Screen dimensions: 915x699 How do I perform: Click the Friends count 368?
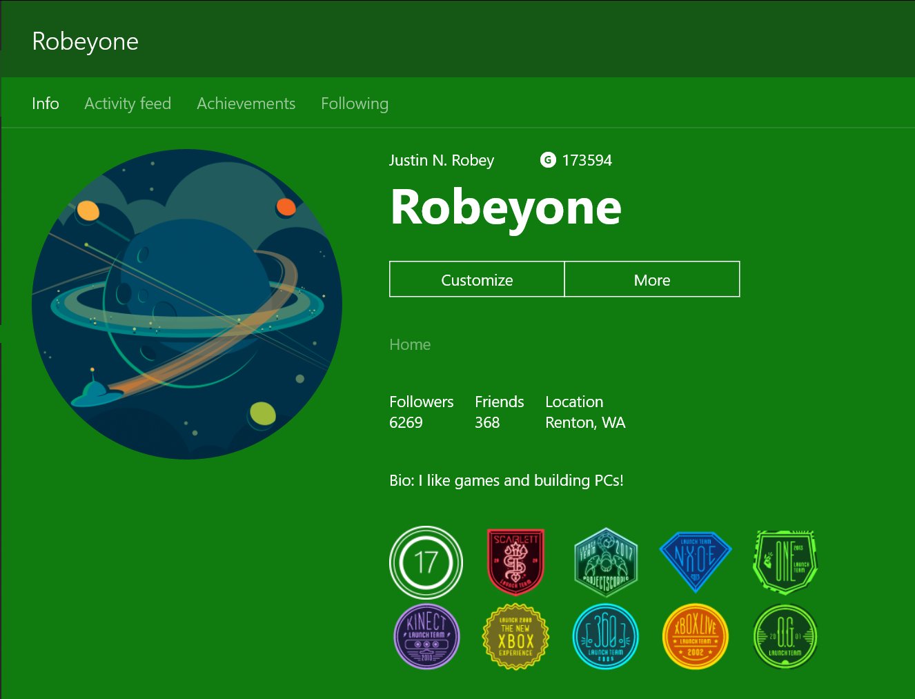coord(487,422)
